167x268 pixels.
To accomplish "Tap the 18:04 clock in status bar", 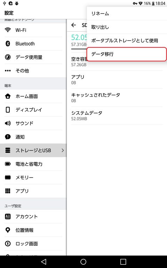I will tap(160, 3).
